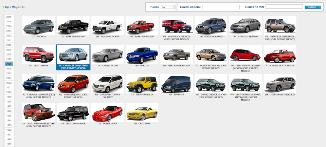This screenshot has height=147, width=326.
Task: Open the DR - RAM 1500 Pickup image
Action: (142, 26)
